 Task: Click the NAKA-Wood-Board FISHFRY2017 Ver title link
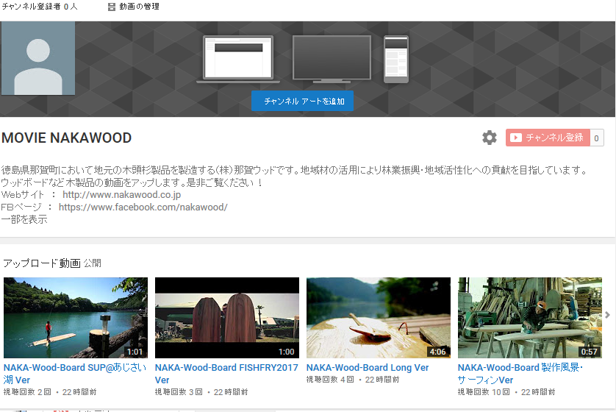coord(226,374)
